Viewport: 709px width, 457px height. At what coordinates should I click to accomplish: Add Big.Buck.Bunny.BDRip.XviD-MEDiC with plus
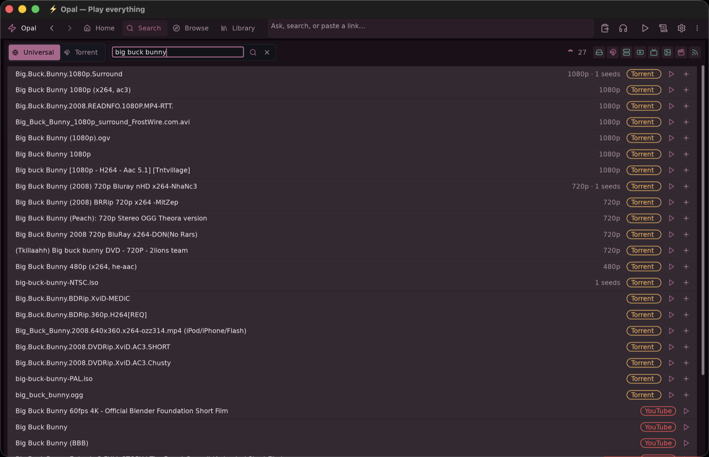click(686, 298)
